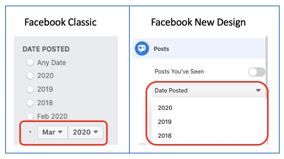The image size is (284, 159).
Task: Click the Feb 2020 label text
Action: pos(52,116)
